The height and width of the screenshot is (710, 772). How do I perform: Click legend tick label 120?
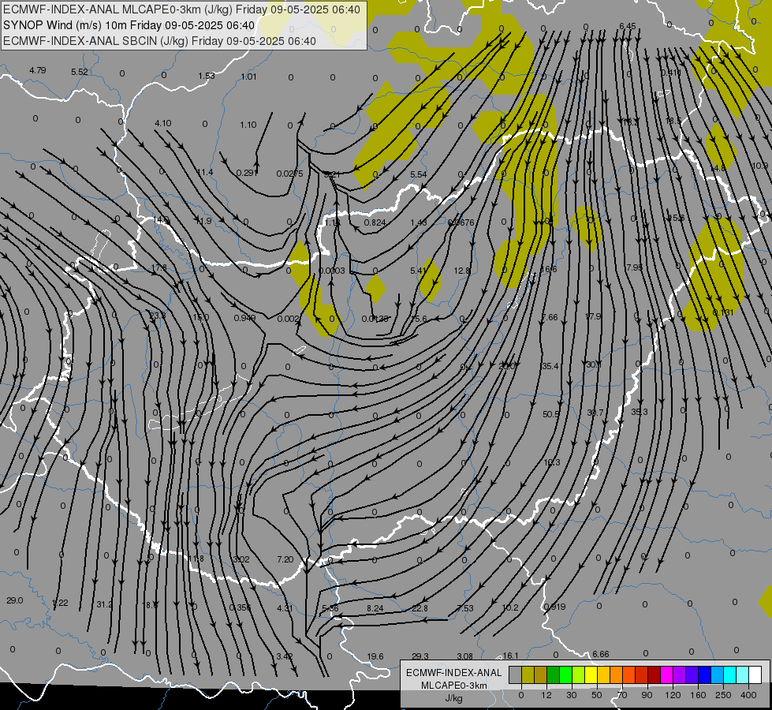point(673,695)
